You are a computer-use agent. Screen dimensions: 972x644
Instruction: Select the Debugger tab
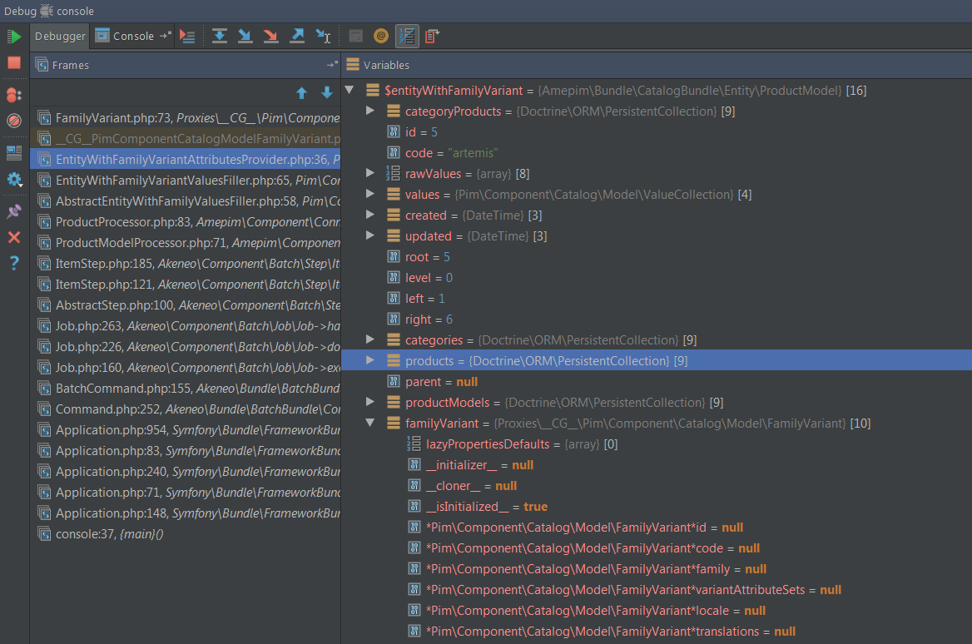tap(60, 36)
